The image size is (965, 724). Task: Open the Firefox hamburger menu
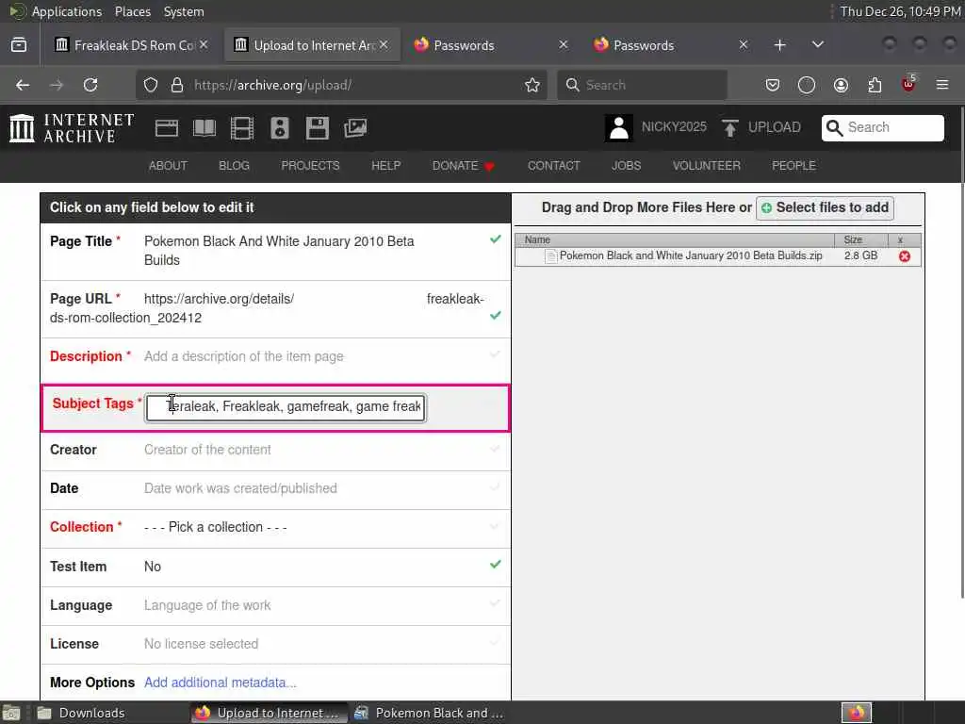point(942,85)
